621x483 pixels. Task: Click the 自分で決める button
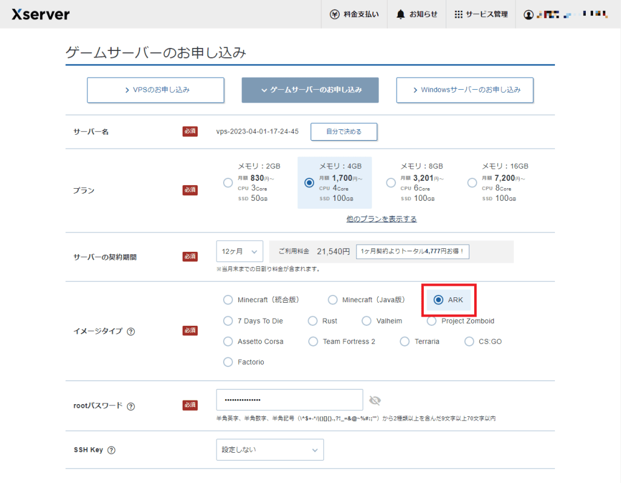[x=344, y=132]
